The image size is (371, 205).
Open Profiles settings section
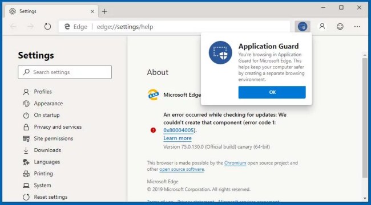click(x=43, y=92)
